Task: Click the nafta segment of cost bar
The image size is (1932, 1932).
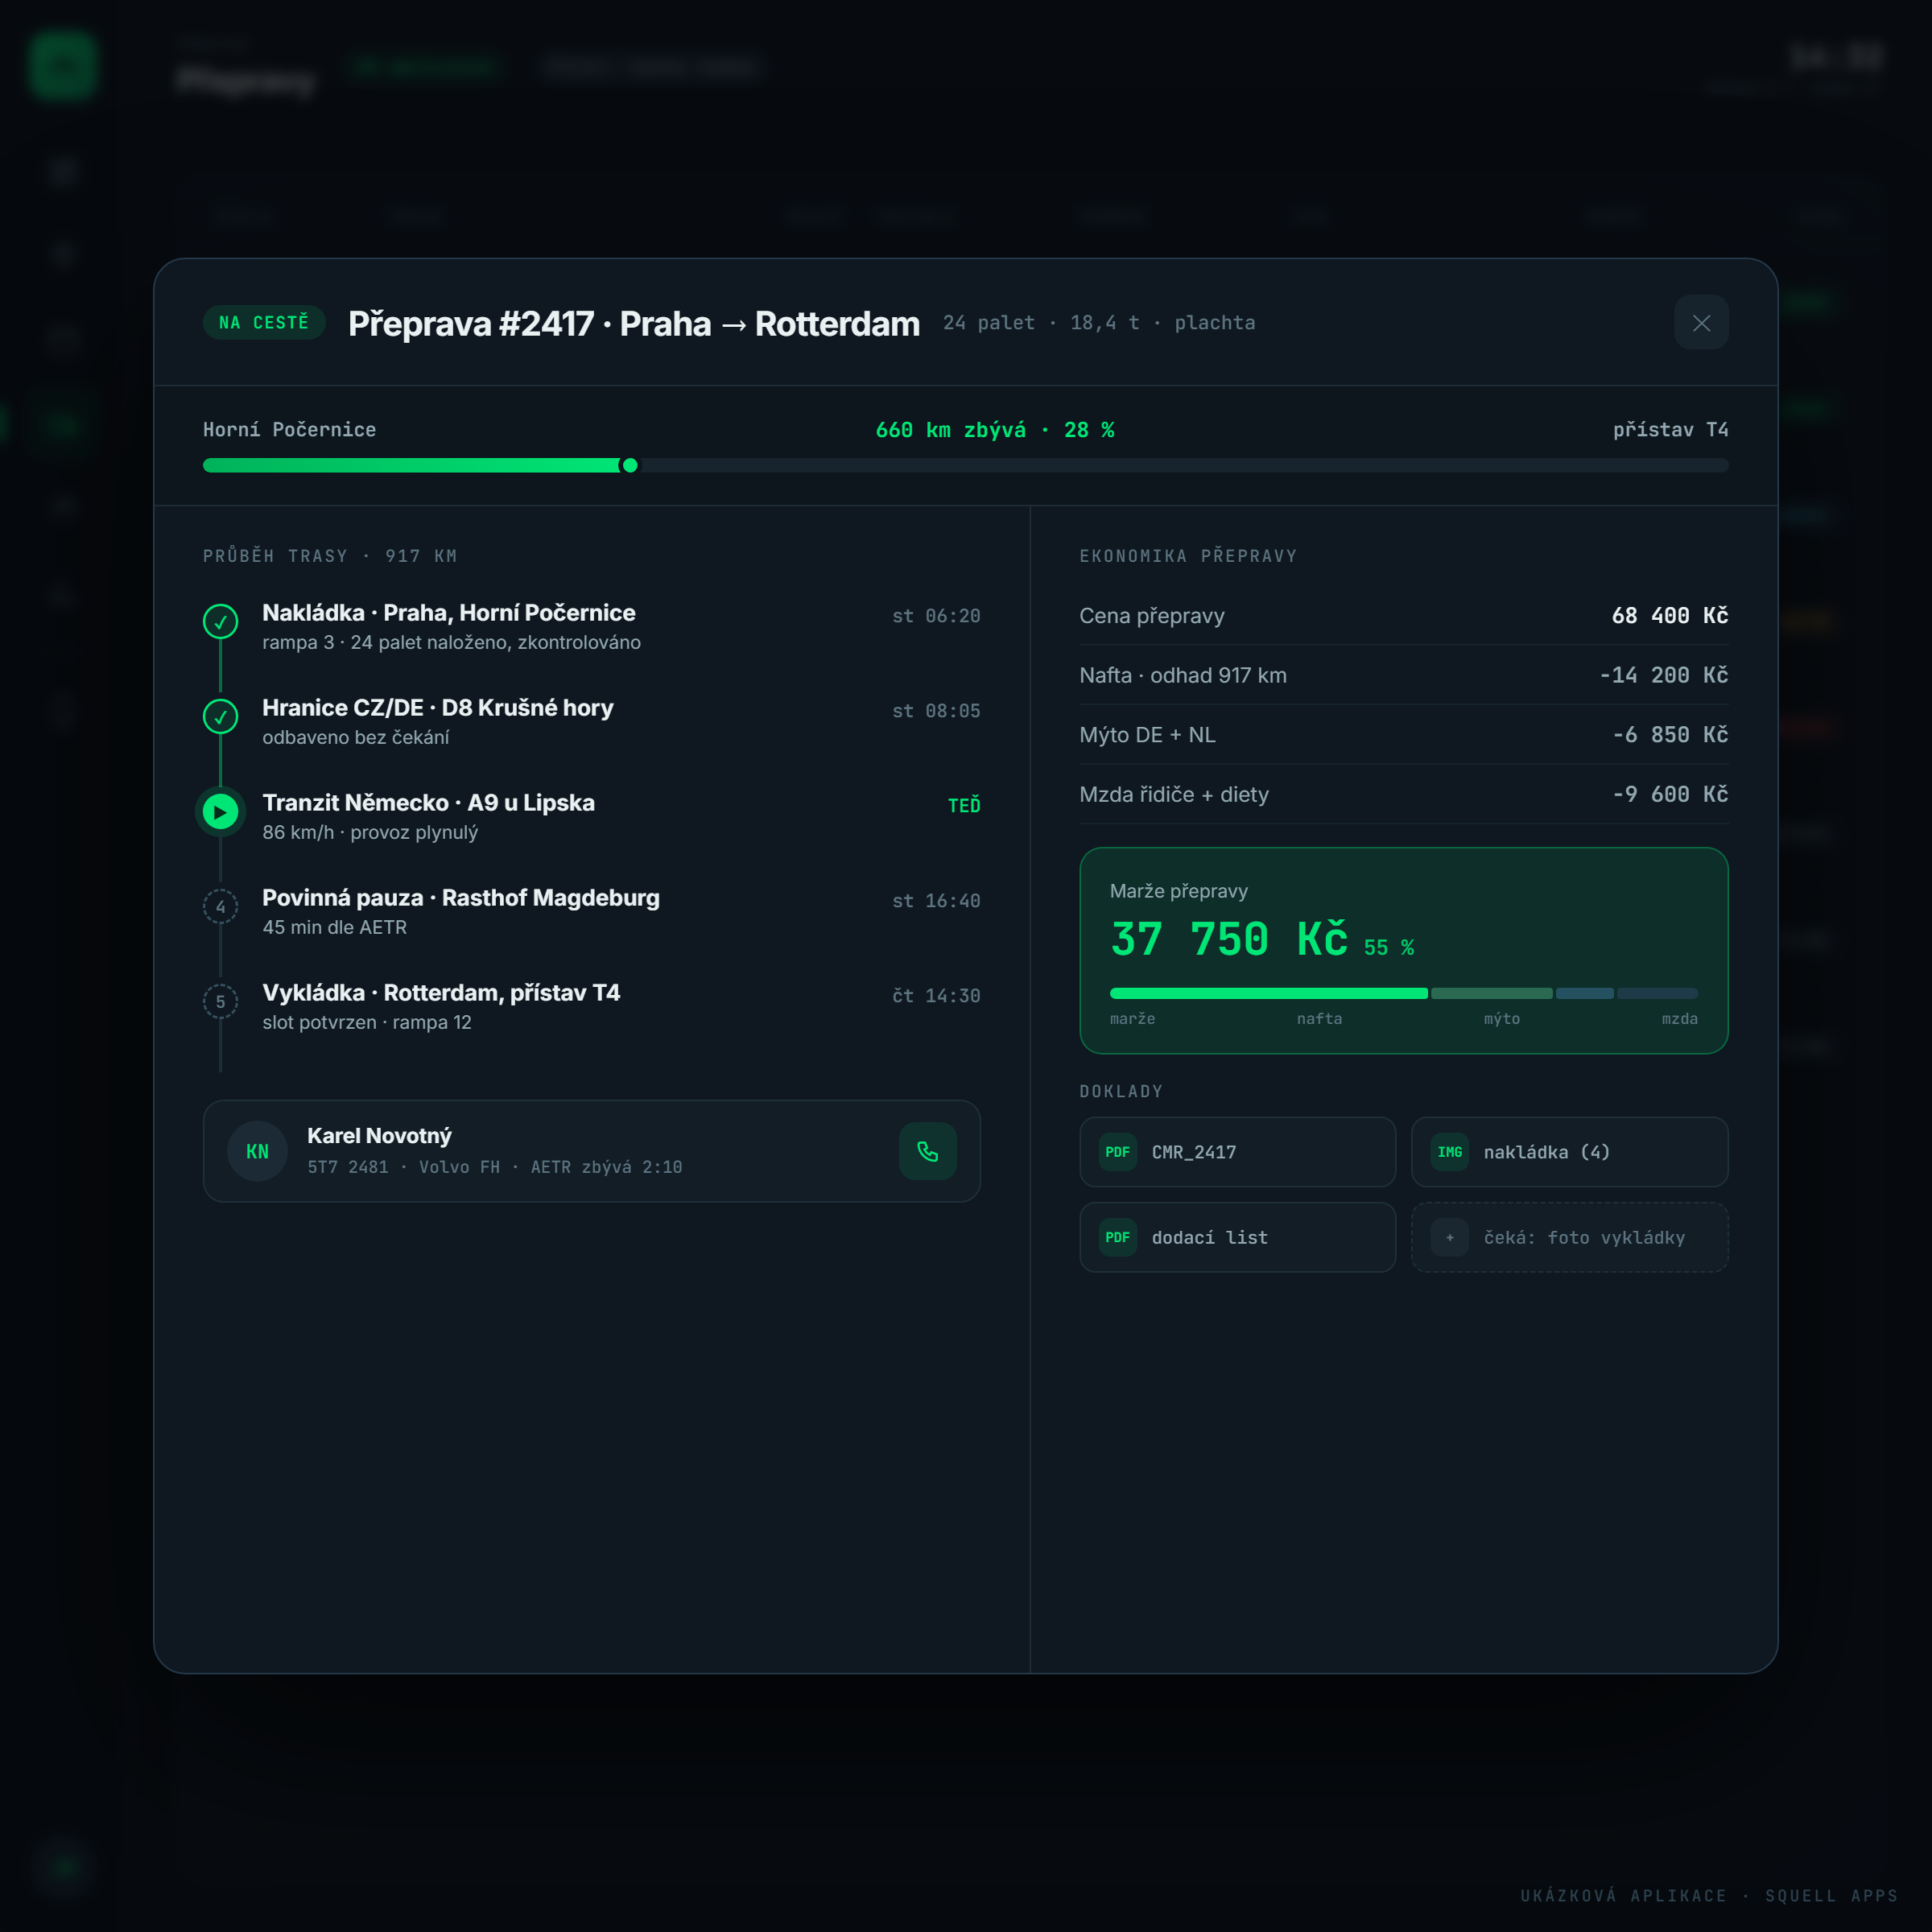Action: tap(1491, 993)
